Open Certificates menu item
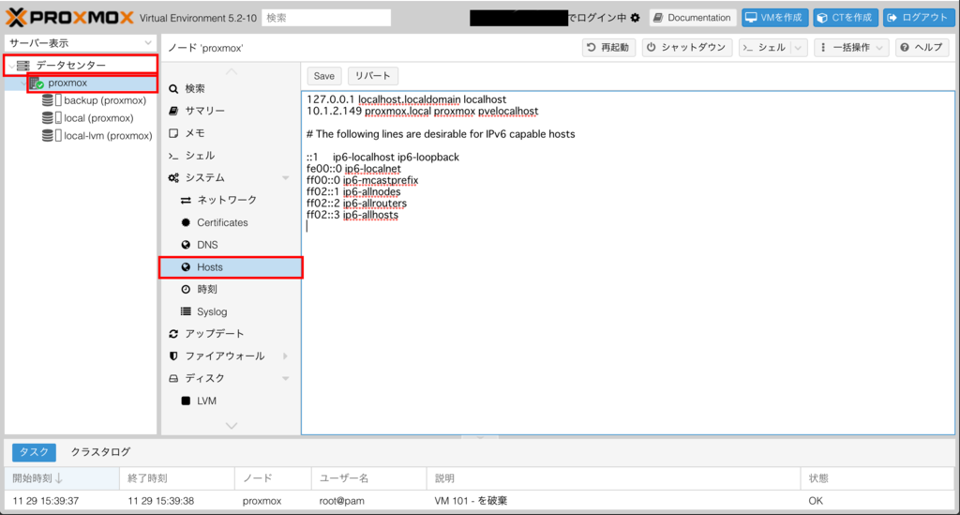Image resolution: width=960 pixels, height=515 pixels. 231,222
